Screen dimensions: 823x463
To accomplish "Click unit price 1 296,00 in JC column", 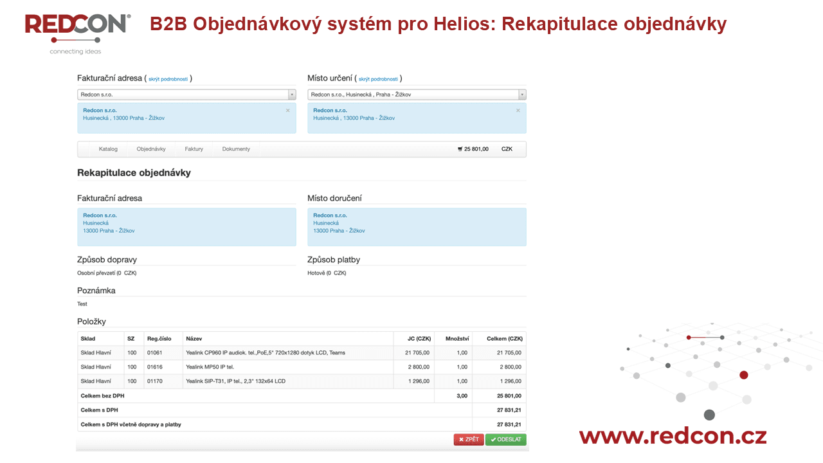I will pos(419,381).
